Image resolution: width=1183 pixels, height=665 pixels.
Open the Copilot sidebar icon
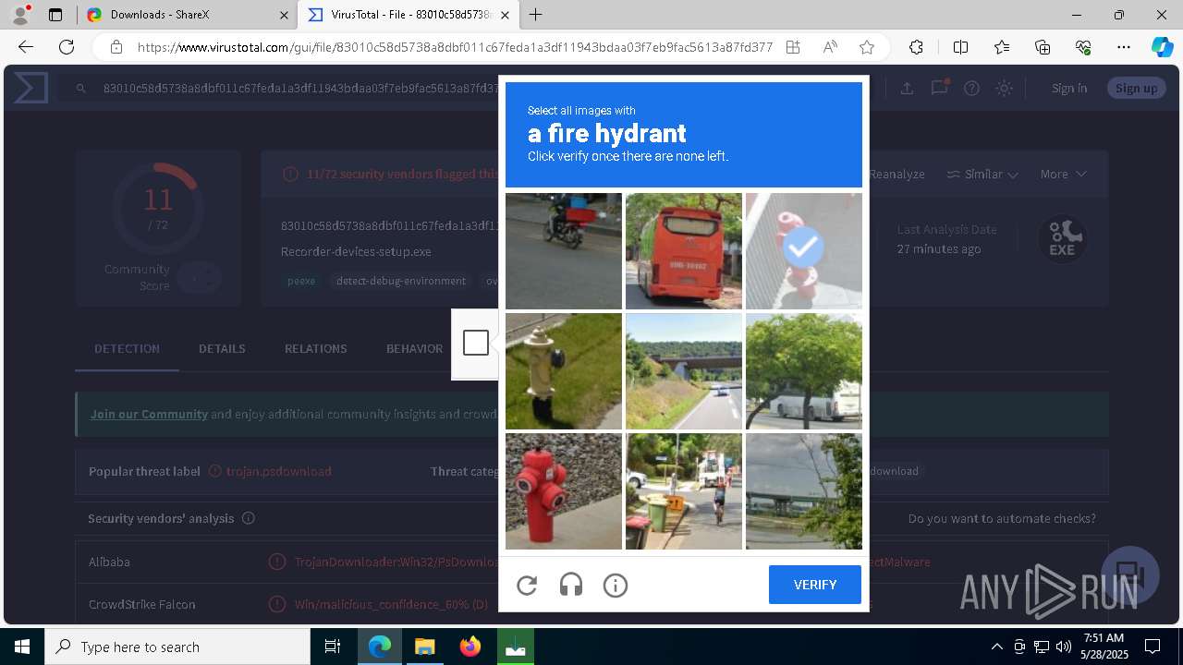(1162, 47)
